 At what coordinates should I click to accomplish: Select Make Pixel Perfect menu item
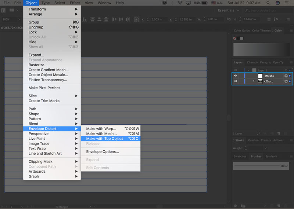pyautogui.click(x=52, y=88)
